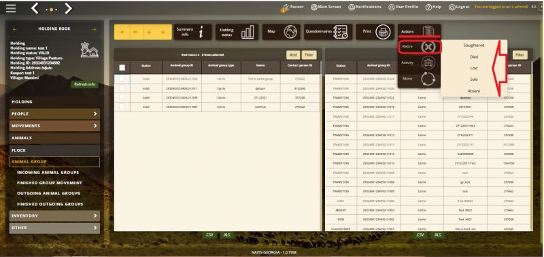Open Outgoing Animal Groups
This screenshot has height=257, width=544.
tap(48, 193)
